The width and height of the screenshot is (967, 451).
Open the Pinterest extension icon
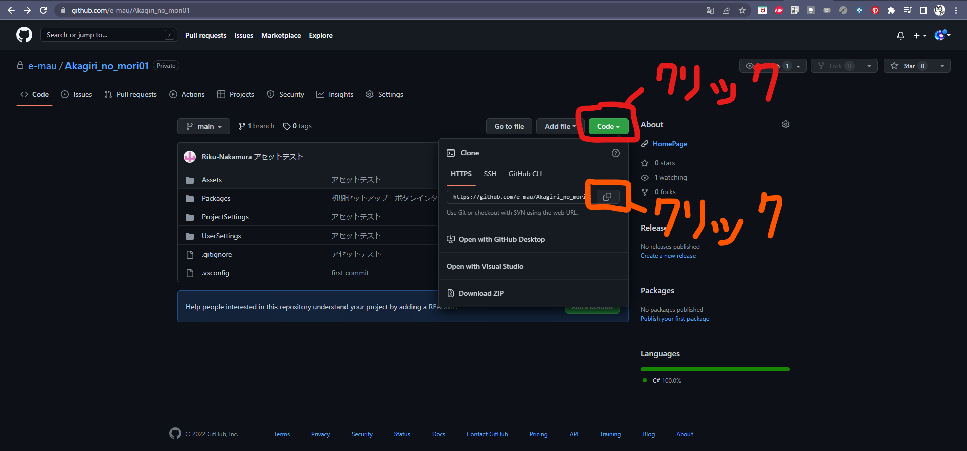pos(875,10)
